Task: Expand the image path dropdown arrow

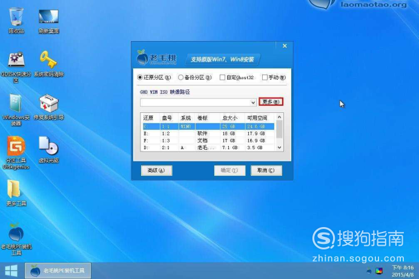Action: point(252,103)
